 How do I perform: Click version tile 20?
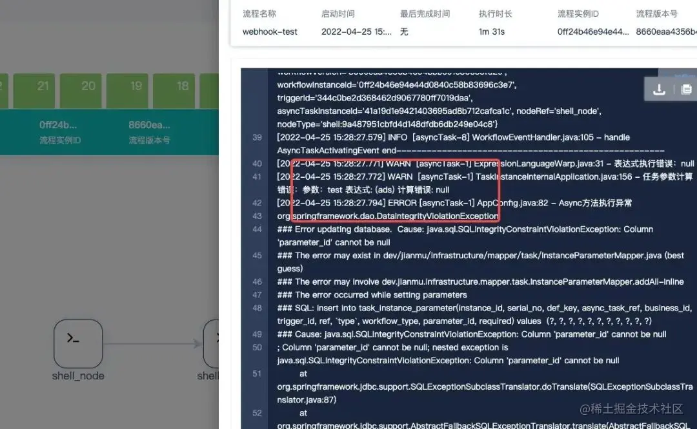click(81, 90)
